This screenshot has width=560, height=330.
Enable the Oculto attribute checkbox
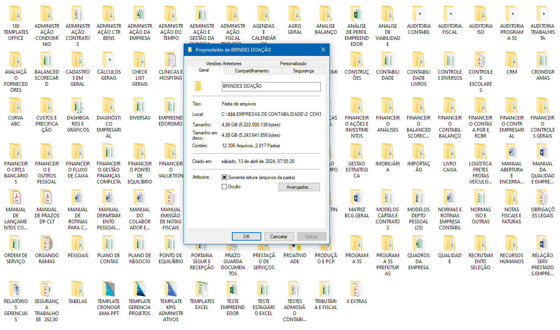click(225, 187)
